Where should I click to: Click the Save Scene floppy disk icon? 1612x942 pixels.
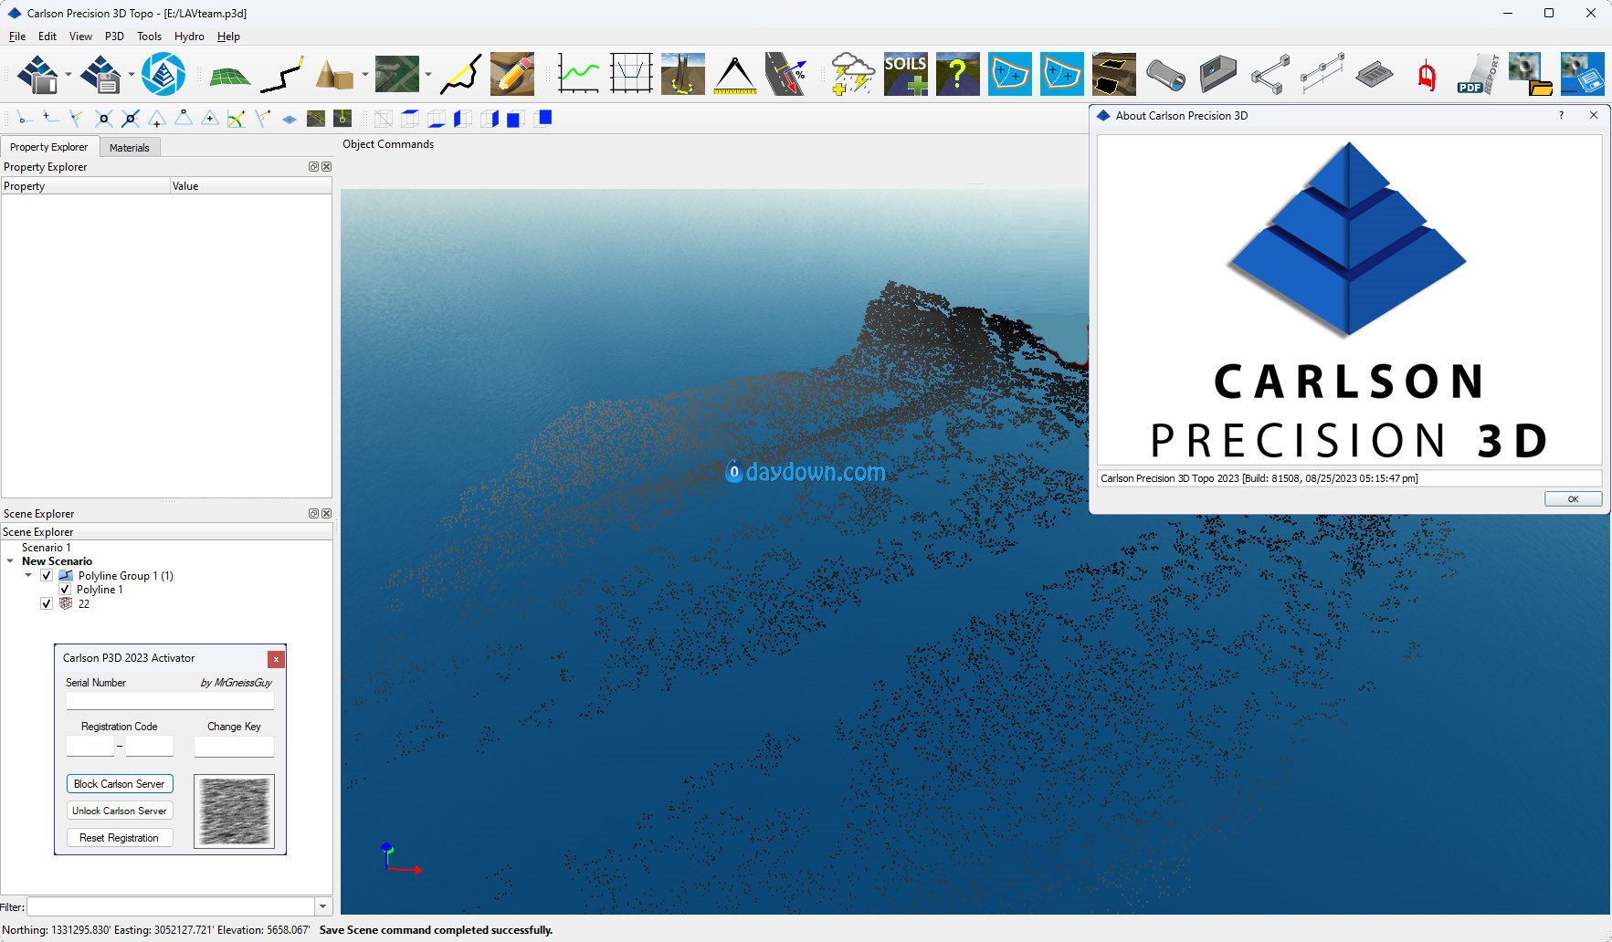coord(100,74)
